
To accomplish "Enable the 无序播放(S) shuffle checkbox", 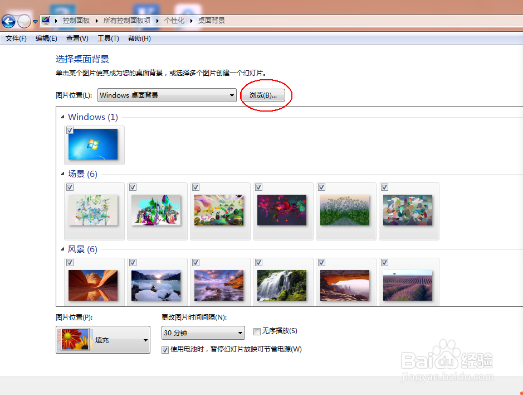I will (257, 331).
